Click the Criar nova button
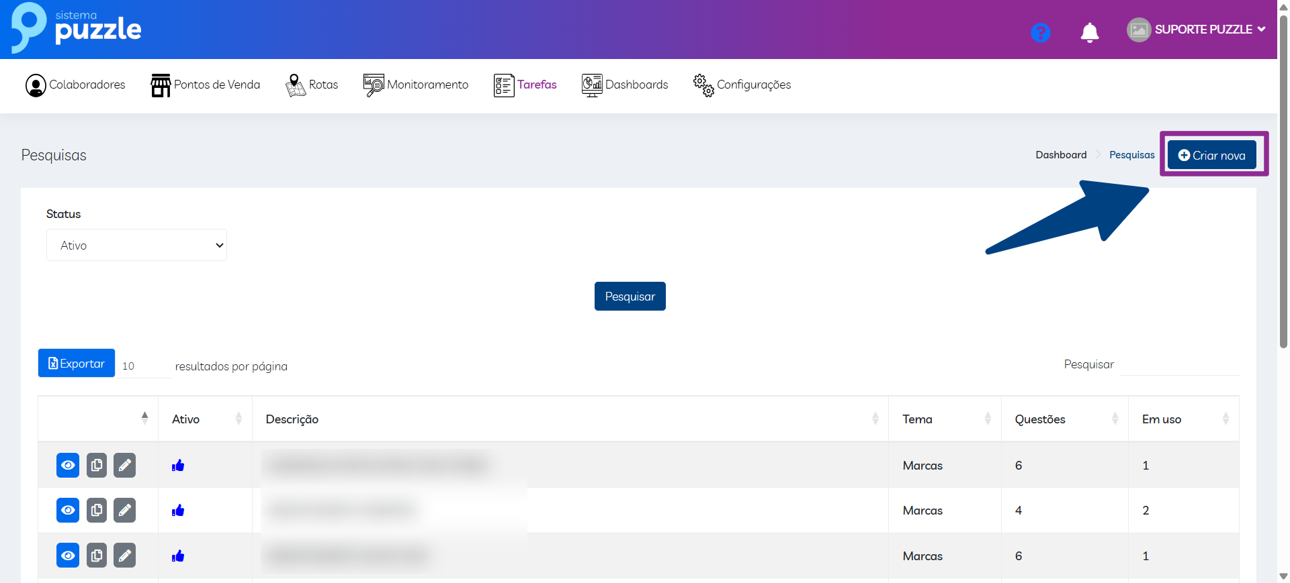 (x=1211, y=155)
